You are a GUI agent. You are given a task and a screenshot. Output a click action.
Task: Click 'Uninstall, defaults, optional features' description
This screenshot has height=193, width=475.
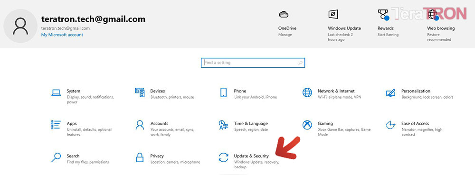click(89, 132)
